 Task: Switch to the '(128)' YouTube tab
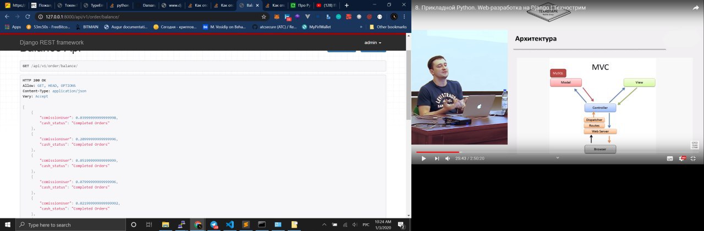pyautogui.click(x=326, y=5)
